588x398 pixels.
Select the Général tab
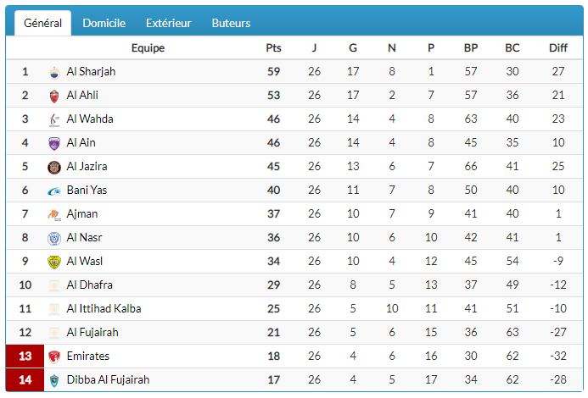[42, 24]
